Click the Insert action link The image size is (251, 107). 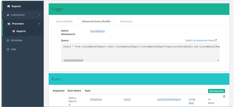(127, 99)
